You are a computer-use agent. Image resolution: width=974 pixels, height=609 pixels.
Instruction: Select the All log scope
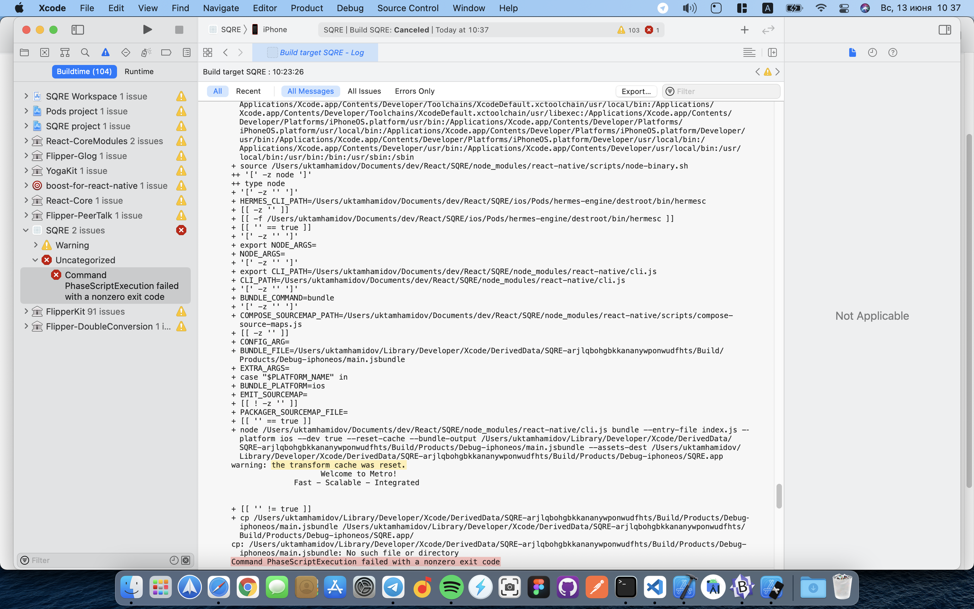(217, 91)
